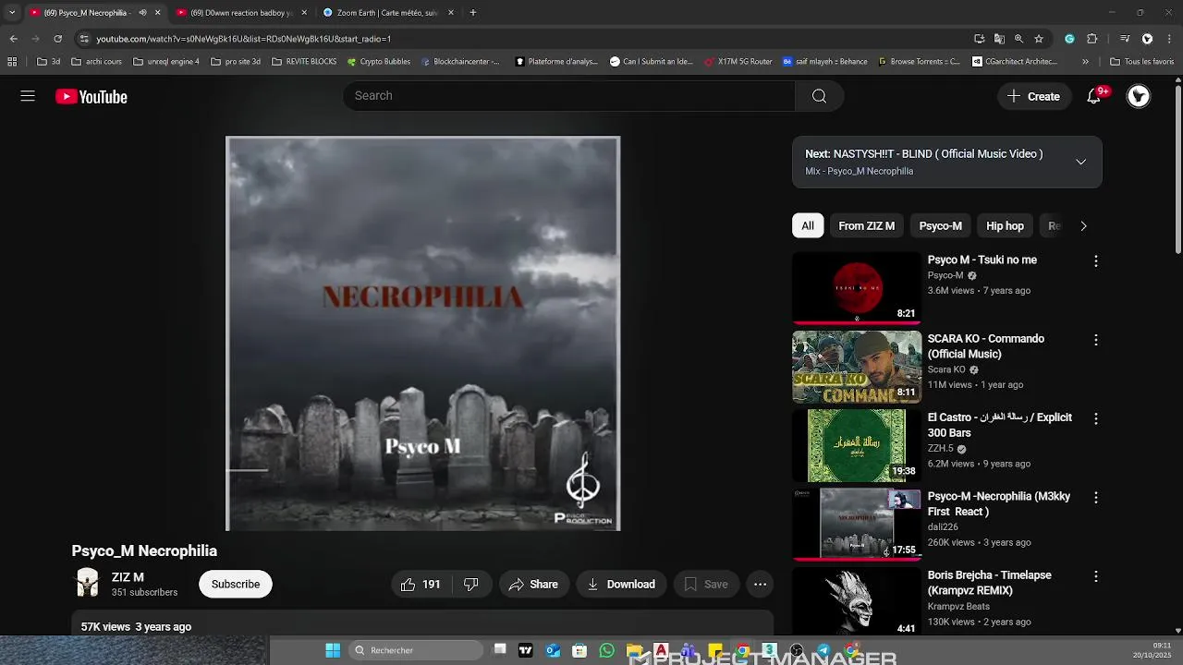This screenshot has height=665, width=1183.
Task: Open the bookmarks apps grid icon
Action: point(12,62)
